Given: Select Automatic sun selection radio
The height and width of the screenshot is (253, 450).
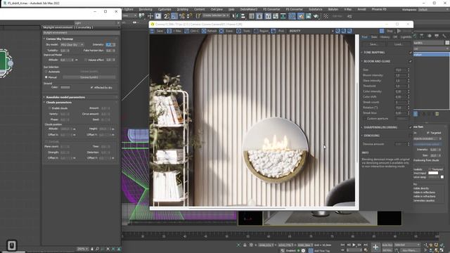Looking at the screenshot, I should (46, 72).
